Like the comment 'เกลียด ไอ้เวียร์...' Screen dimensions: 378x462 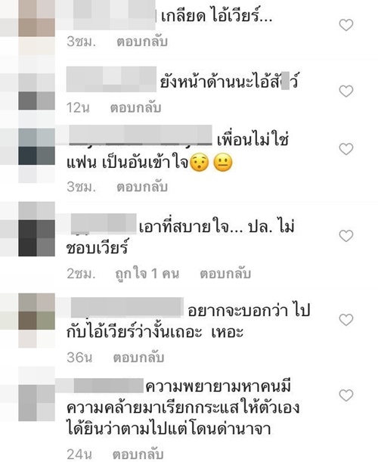tap(346, 25)
